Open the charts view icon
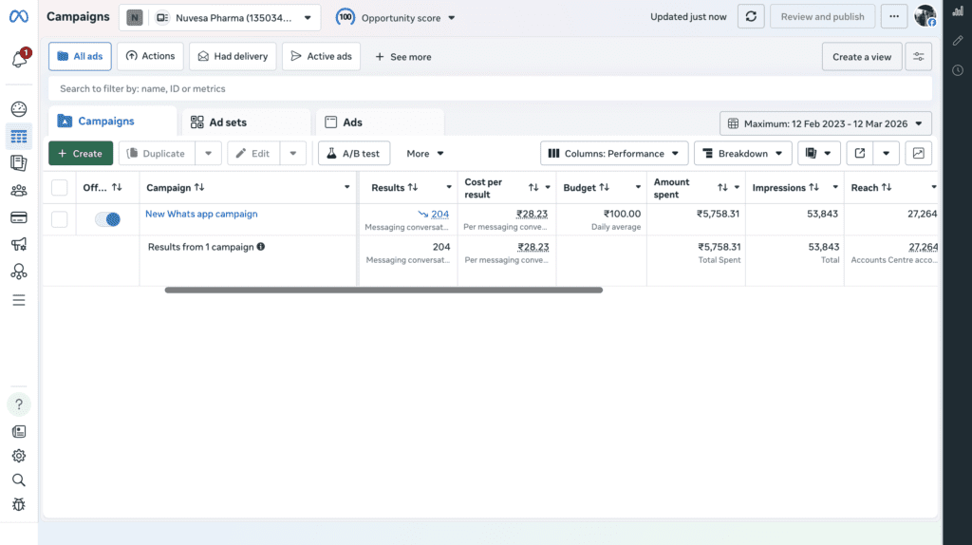 [918, 154]
